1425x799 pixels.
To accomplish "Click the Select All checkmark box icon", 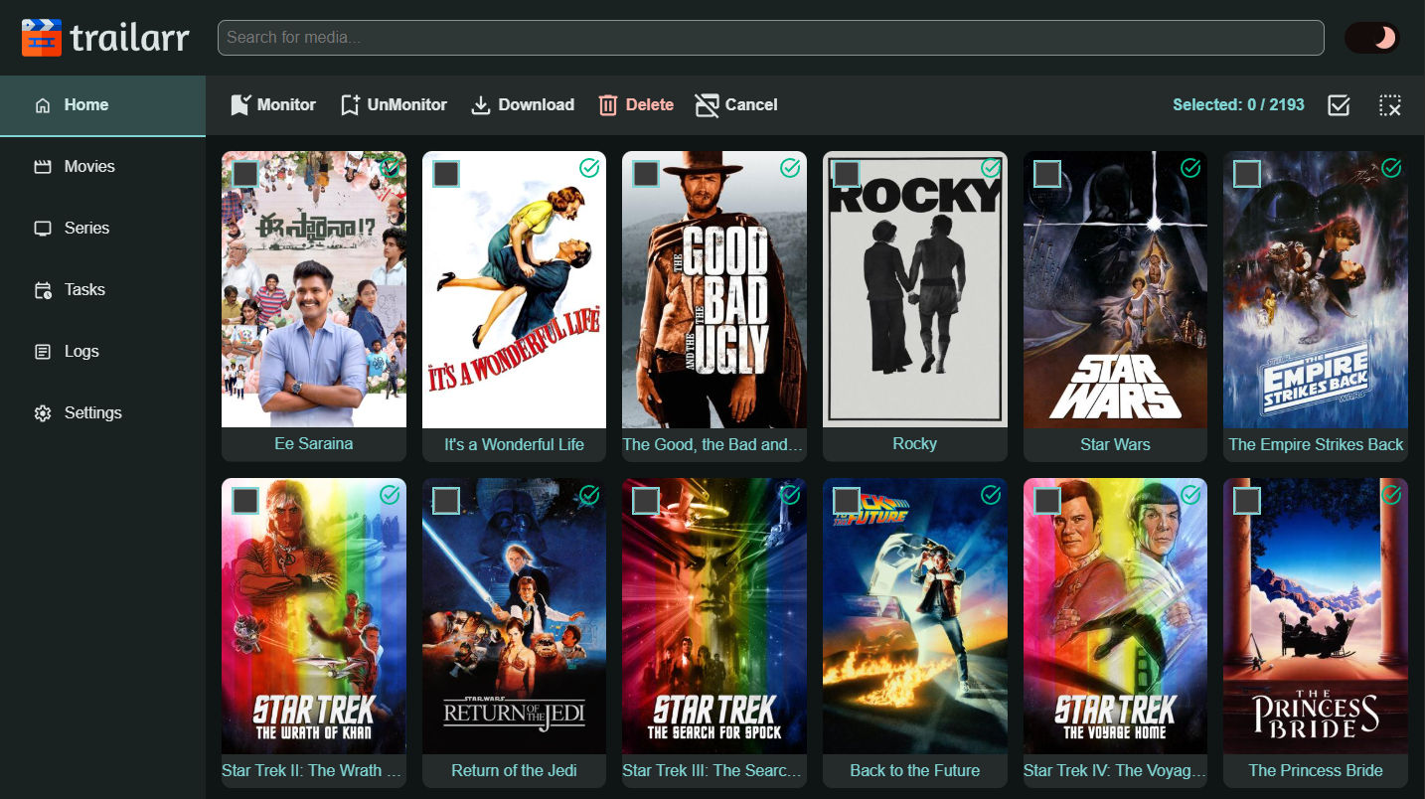I will [x=1339, y=105].
